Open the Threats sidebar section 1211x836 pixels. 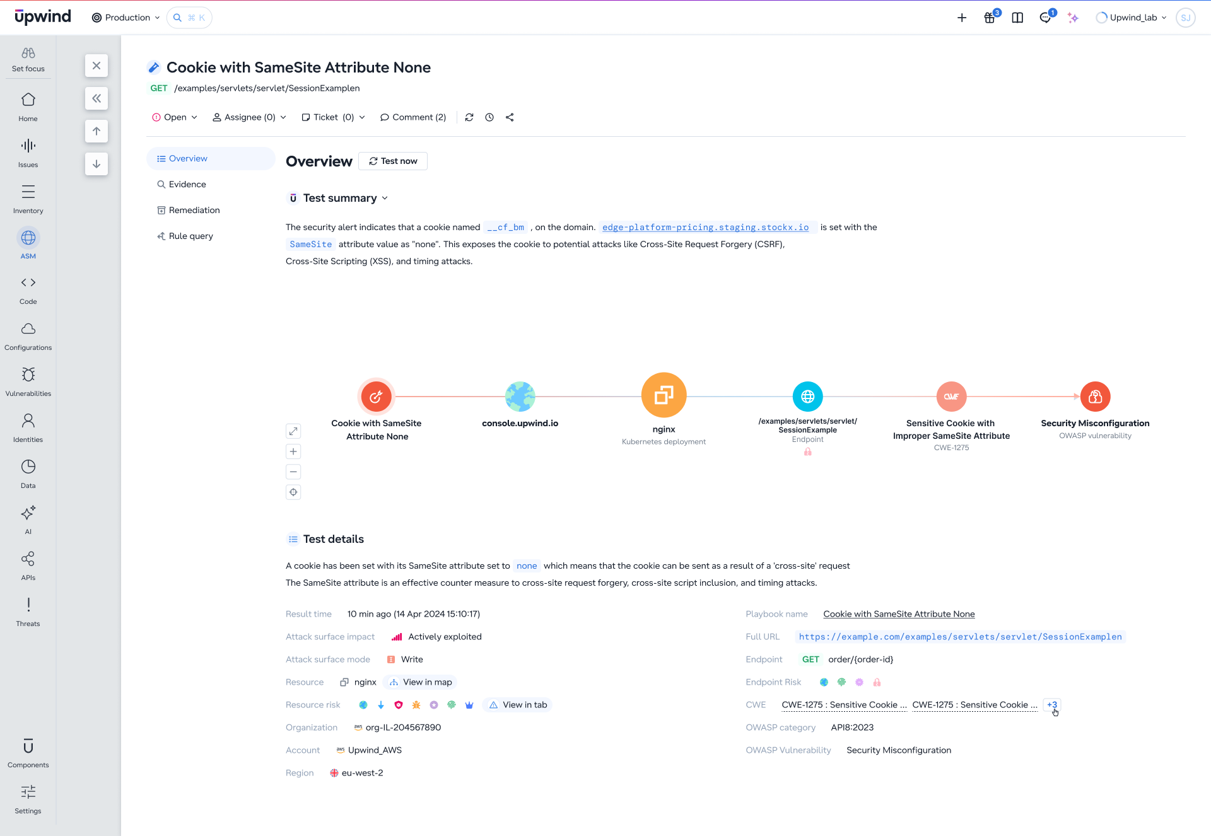pyautogui.click(x=28, y=612)
